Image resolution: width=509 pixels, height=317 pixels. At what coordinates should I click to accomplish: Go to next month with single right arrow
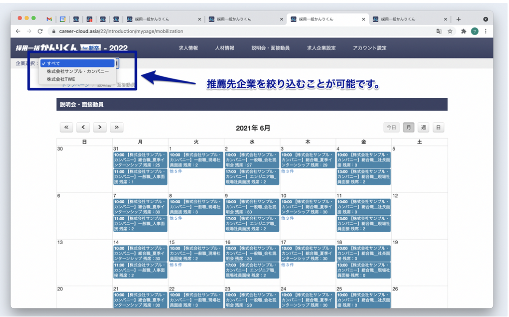pyautogui.click(x=100, y=127)
